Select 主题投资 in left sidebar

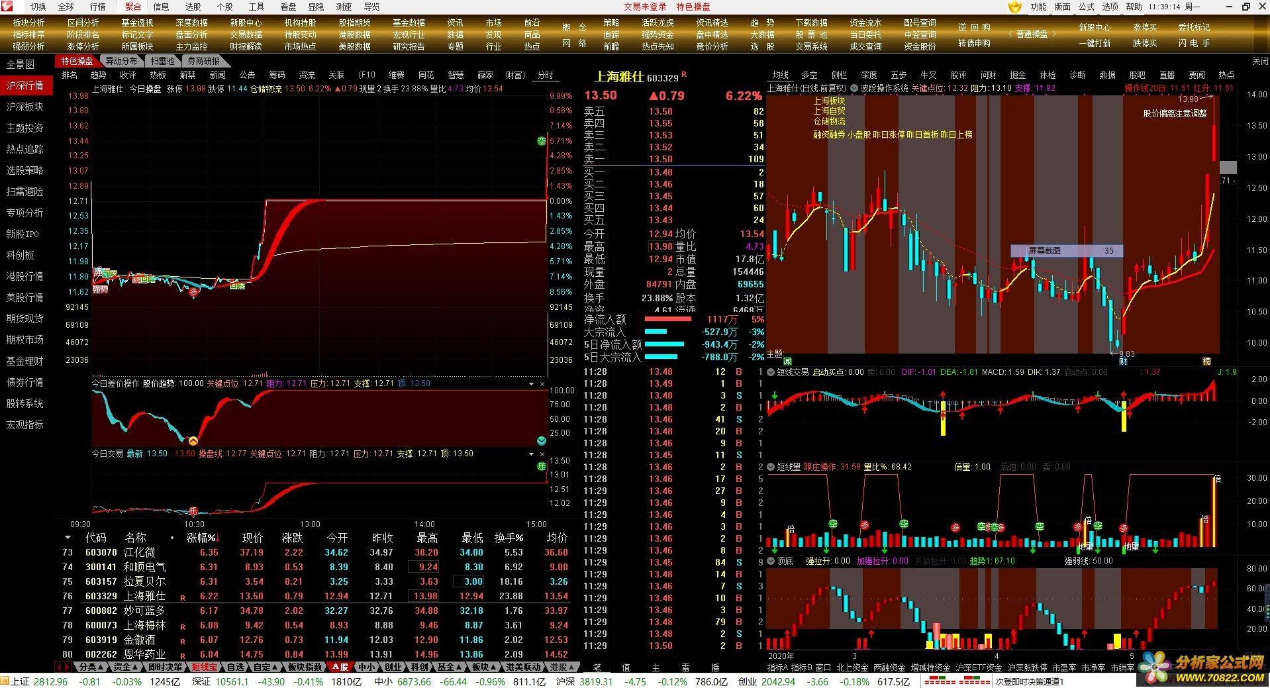pyautogui.click(x=24, y=128)
